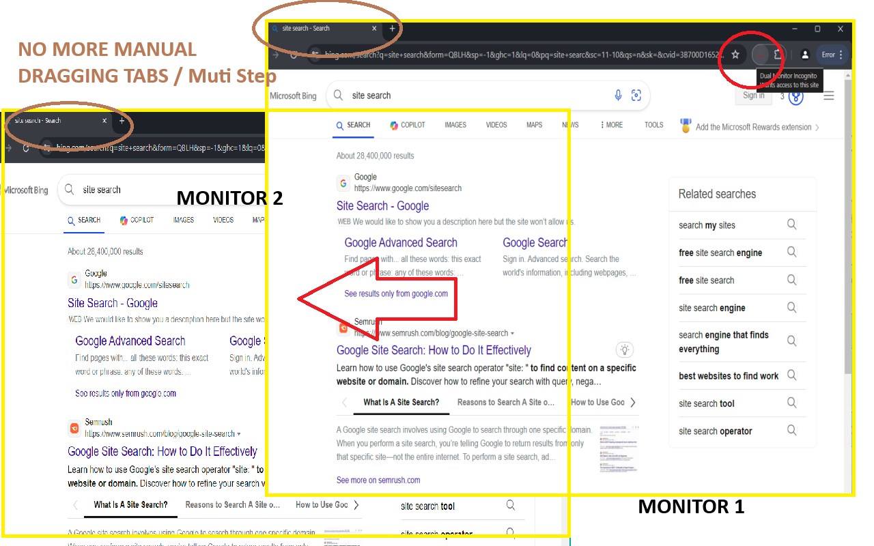Expand the MORE menu on Monitor 1 Bing

[x=611, y=125]
